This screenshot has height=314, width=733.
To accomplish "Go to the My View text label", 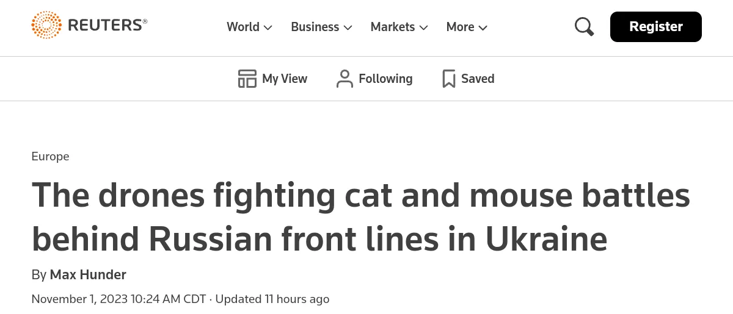I will click(285, 79).
